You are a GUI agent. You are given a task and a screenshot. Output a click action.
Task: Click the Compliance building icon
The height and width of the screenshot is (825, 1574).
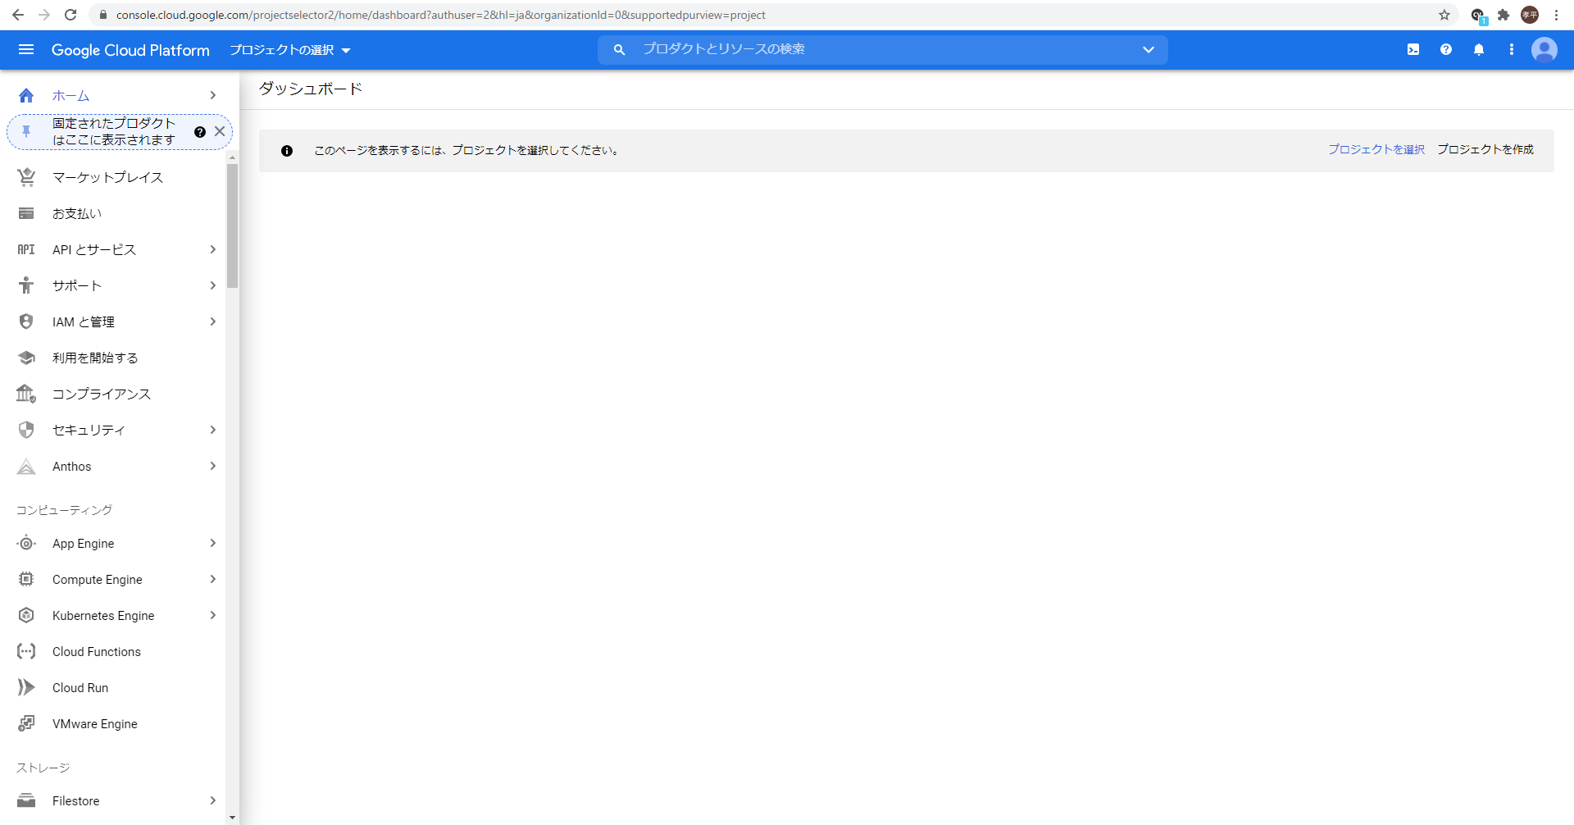26,394
